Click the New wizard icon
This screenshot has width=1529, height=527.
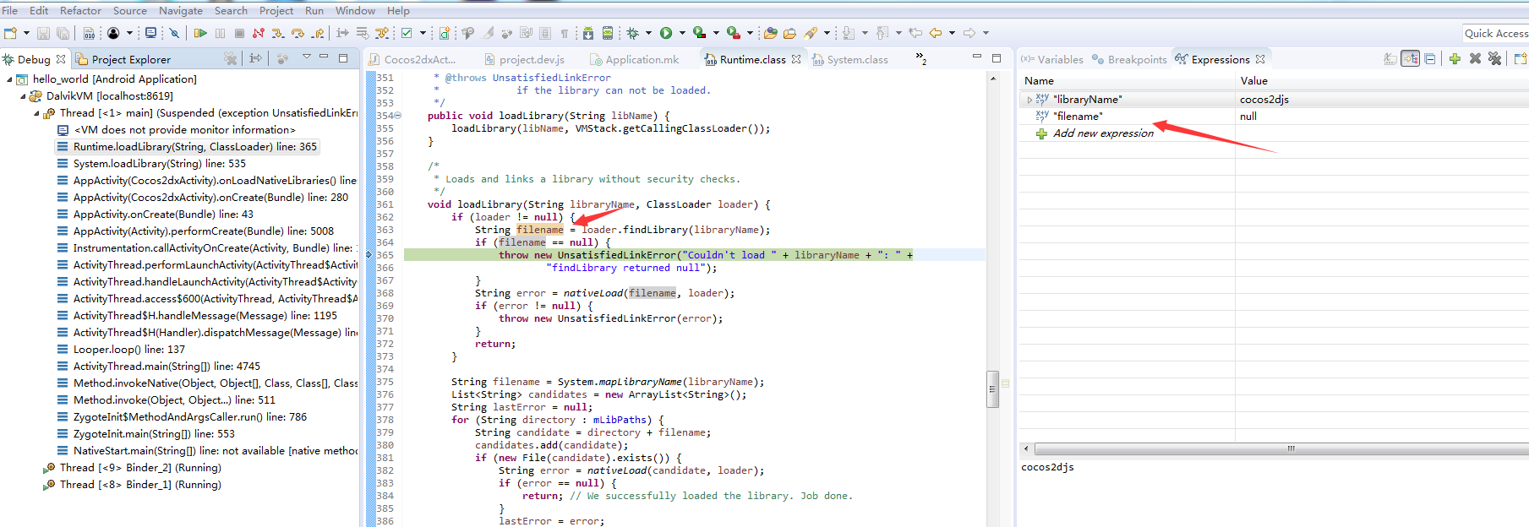pyautogui.click(x=10, y=33)
